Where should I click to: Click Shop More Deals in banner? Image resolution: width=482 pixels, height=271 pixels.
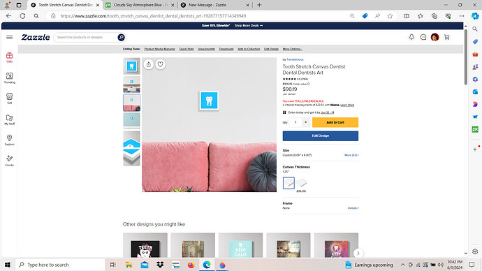(249, 26)
